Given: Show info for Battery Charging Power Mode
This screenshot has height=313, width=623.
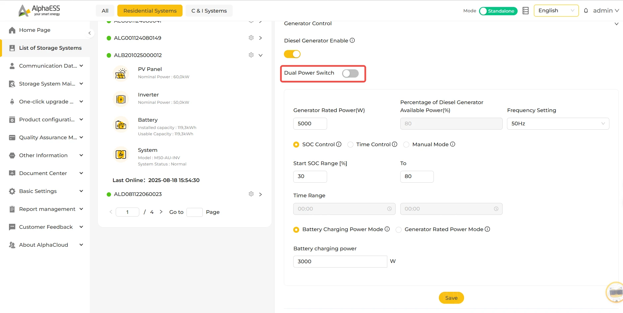Looking at the screenshot, I should click(387, 229).
